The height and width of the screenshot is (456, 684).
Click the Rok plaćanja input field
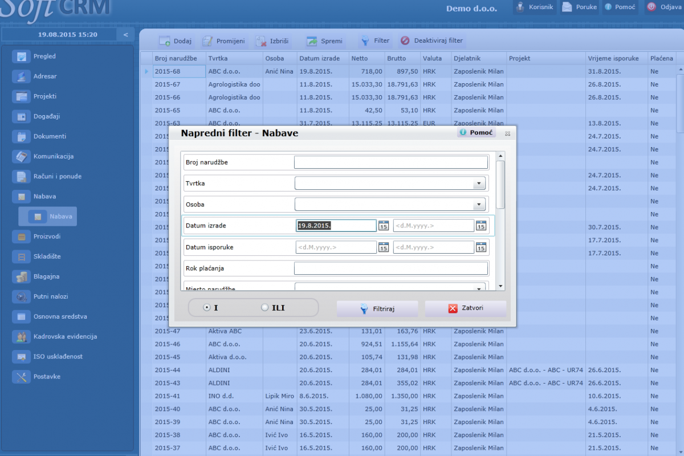coord(391,268)
